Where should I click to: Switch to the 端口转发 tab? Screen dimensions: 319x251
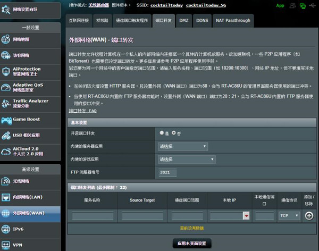point(164,21)
